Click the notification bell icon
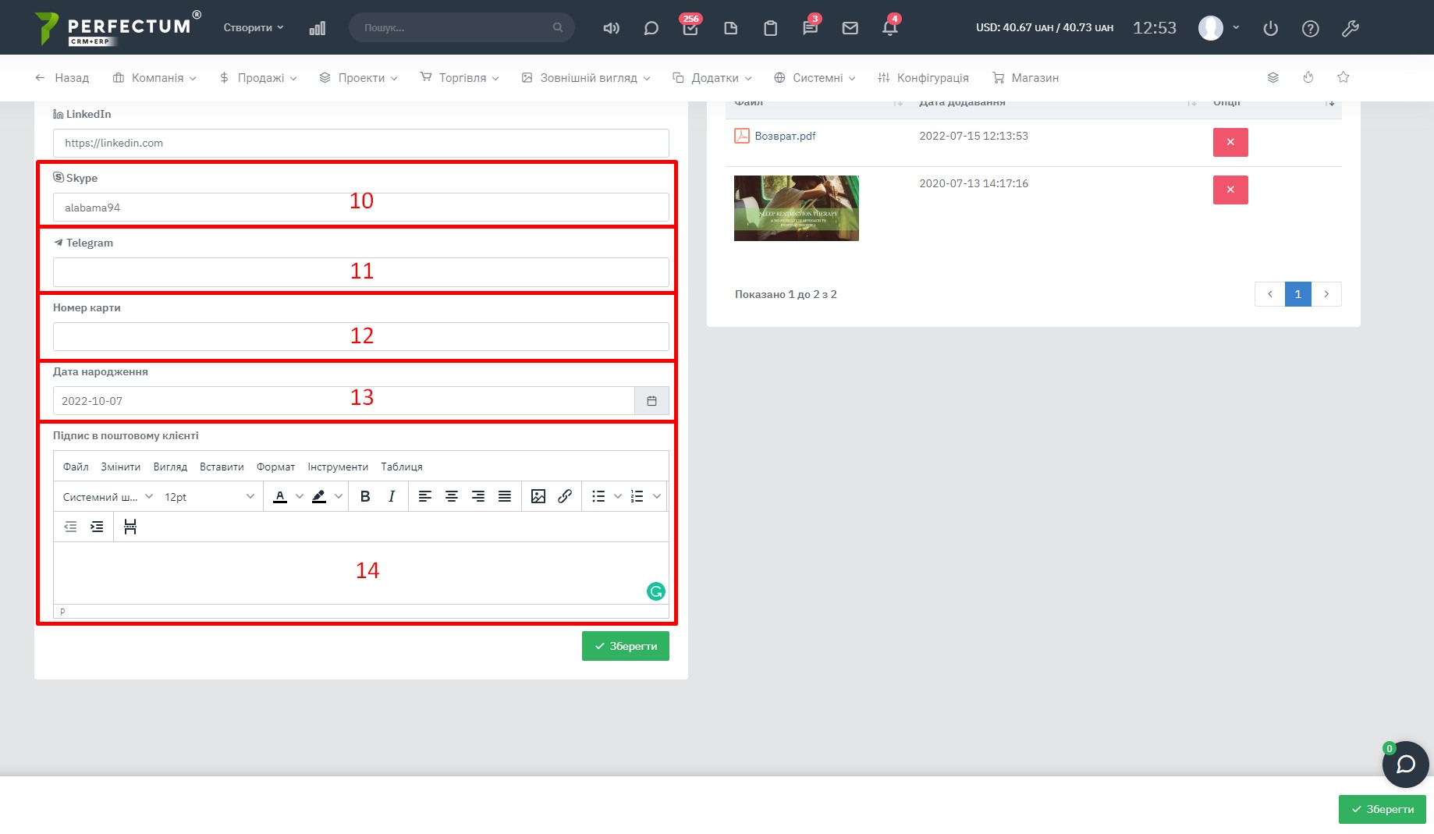This screenshot has height=834, width=1434. (x=889, y=28)
